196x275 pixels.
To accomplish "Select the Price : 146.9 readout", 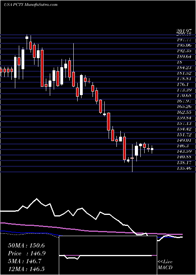I will 27,253.
